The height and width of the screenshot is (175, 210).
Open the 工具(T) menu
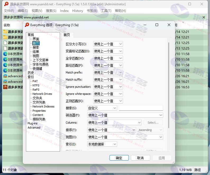[x=106, y=11]
